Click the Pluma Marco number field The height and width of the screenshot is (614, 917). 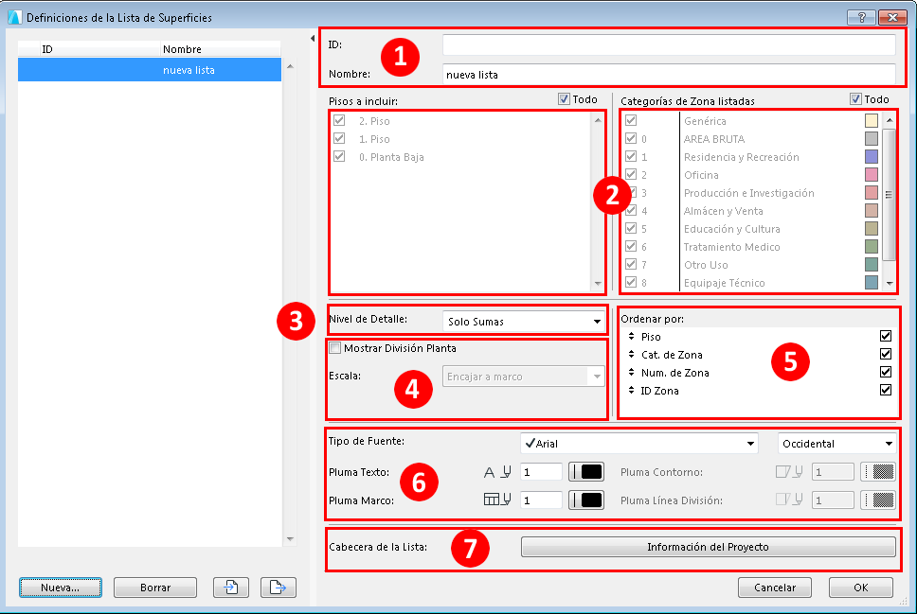(541, 500)
